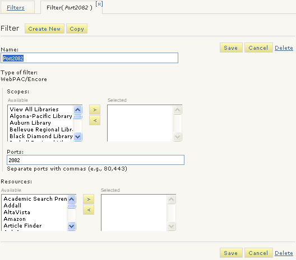Click up arrow of Scopes Selected scrollbar
The image size is (296, 260).
(178, 110)
